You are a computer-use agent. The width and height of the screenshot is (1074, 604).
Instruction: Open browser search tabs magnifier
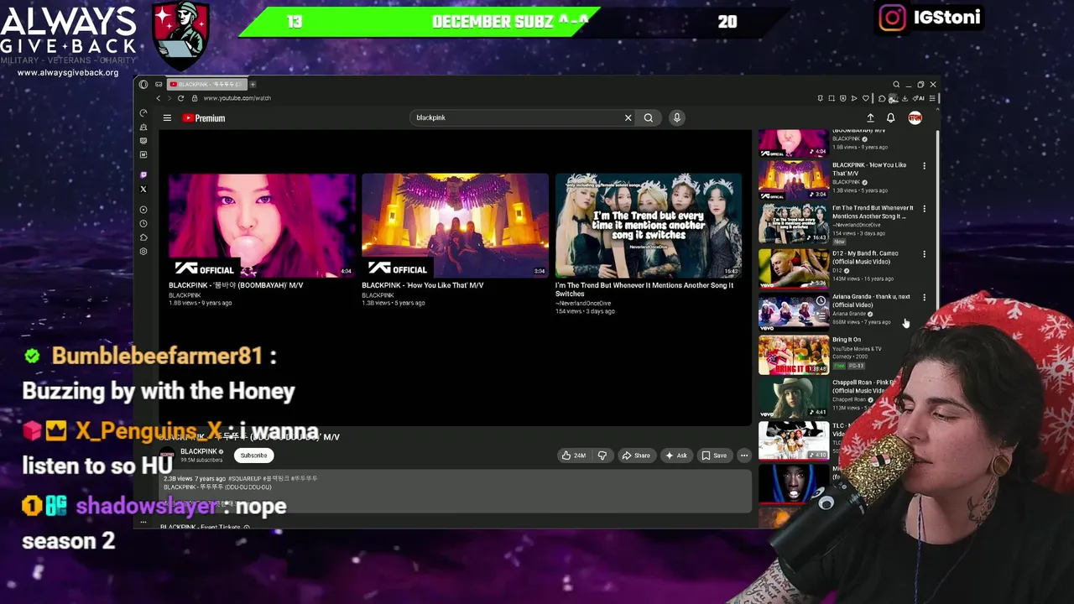896,84
